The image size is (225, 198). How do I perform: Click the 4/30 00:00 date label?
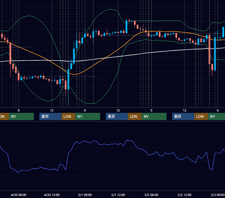(x=19, y=195)
